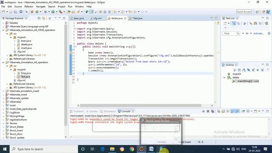
Task: Switch to the *Test.java editor tab
Action: (x=136, y=18)
